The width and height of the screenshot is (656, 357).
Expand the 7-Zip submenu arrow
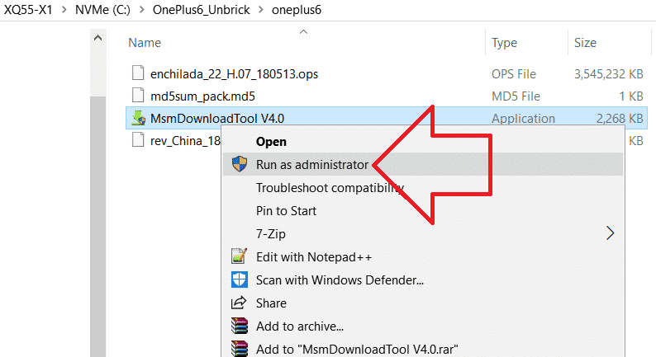(x=611, y=233)
